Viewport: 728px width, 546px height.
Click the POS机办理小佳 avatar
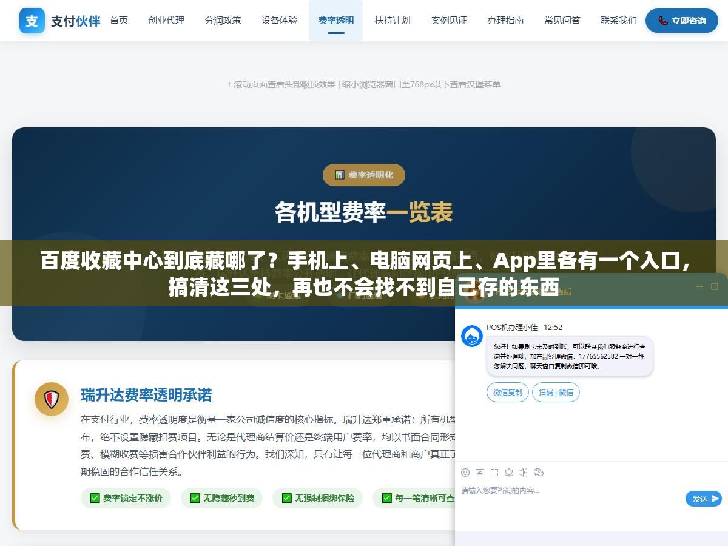click(x=472, y=336)
